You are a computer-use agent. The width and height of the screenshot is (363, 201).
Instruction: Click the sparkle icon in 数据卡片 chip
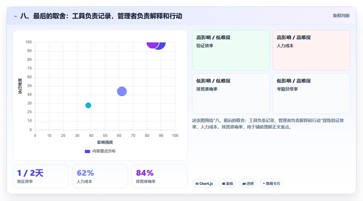coord(264,184)
